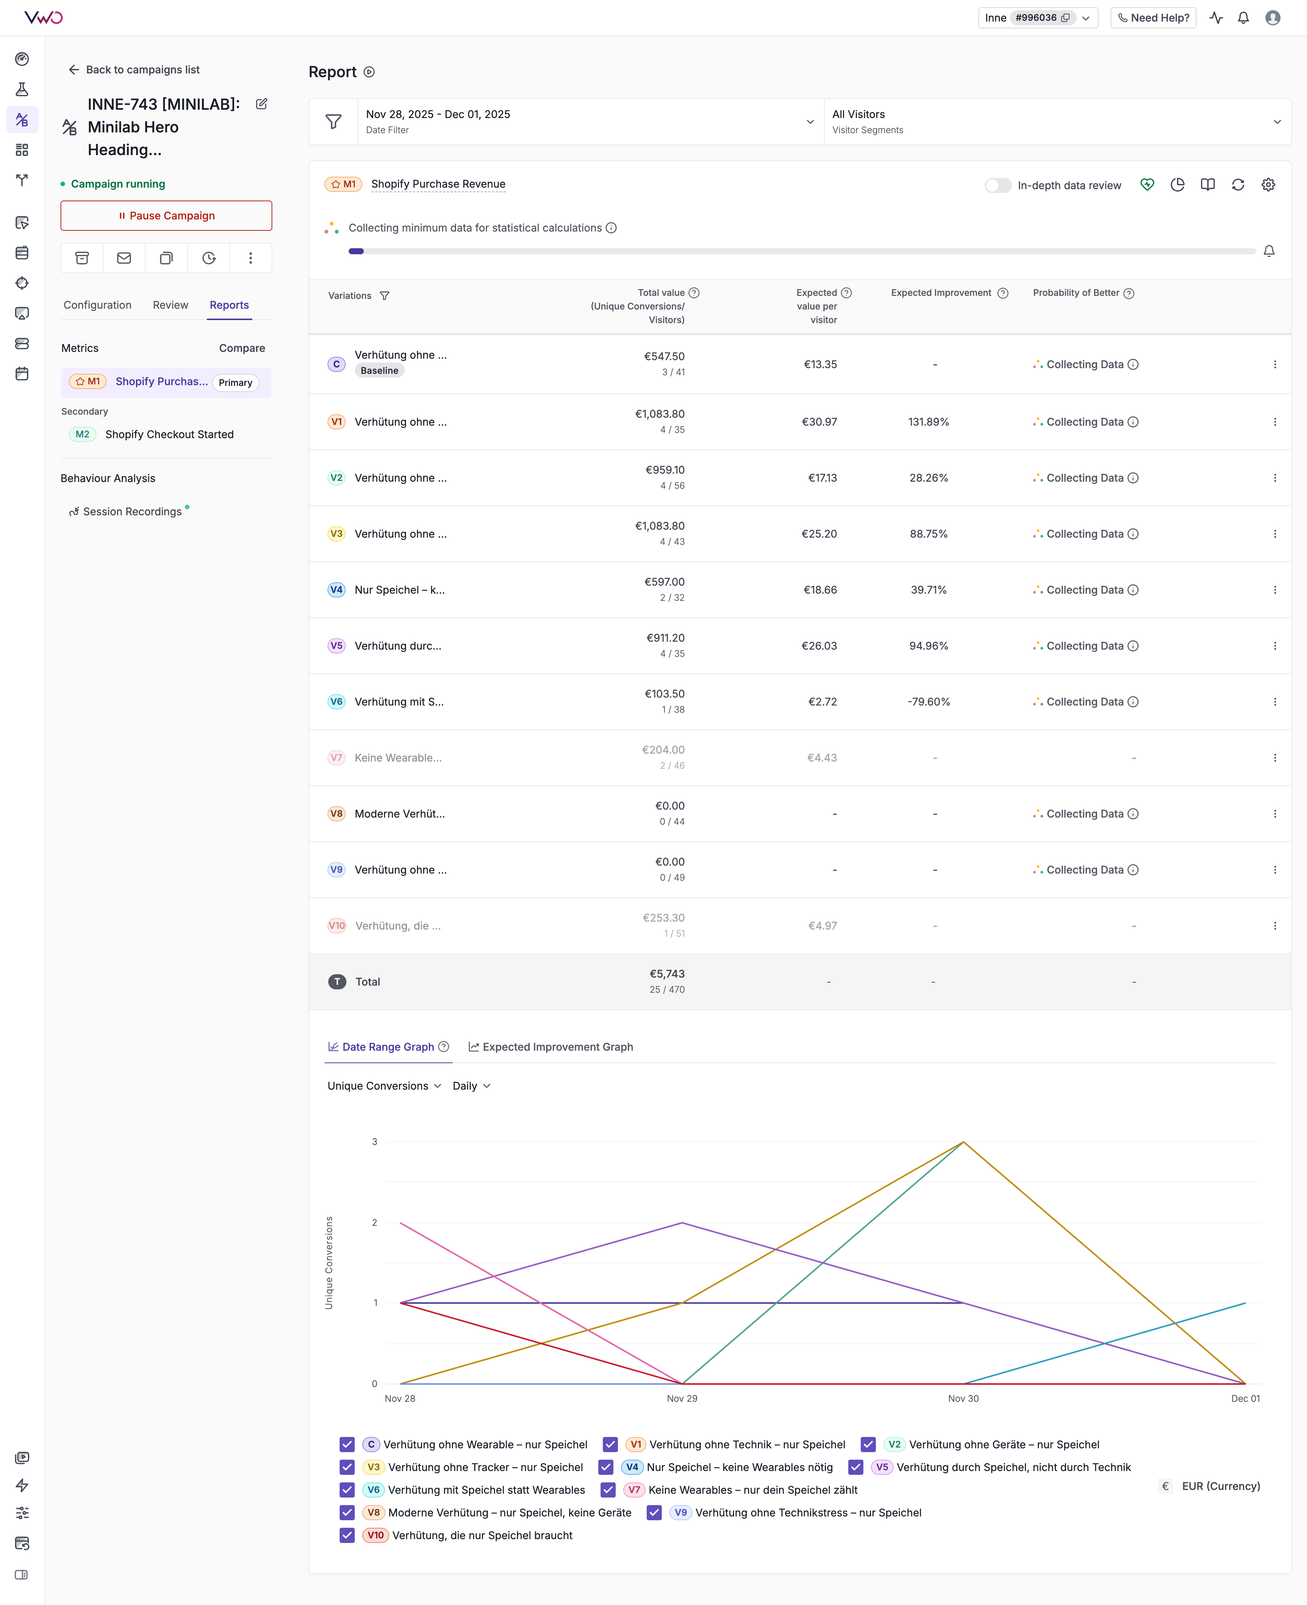Click the pie chart icon in report header
This screenshot has height=1605, width=1307.
pos(1178,185)
